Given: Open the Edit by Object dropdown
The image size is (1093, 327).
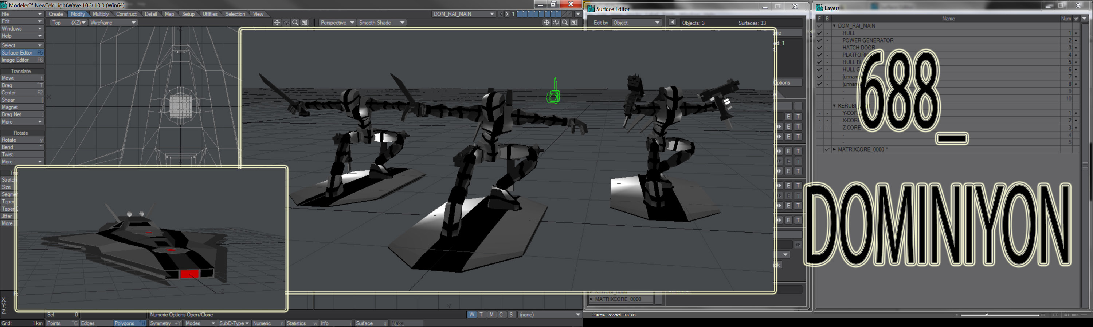Looking at the screenshot, I should 636,23.
